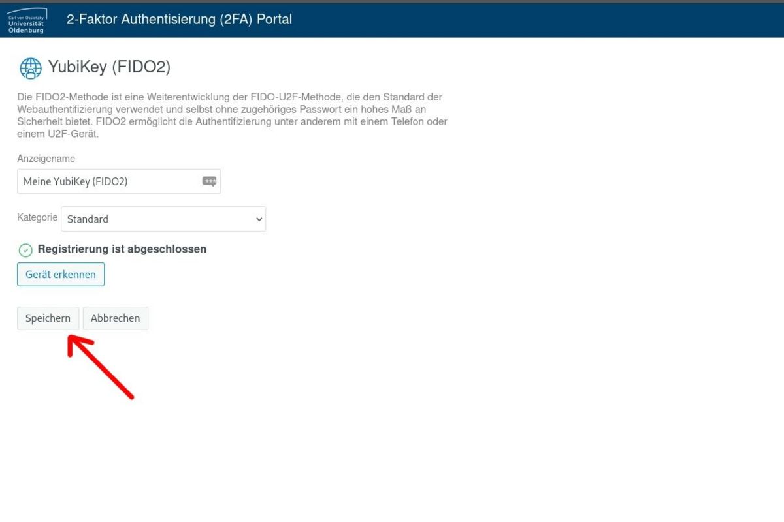The height and width of the screenshot is (522, 784).
Task: Click the YubiKey (FIDO2) page heading
Action: pyautogui.click(x=109, y=67)
